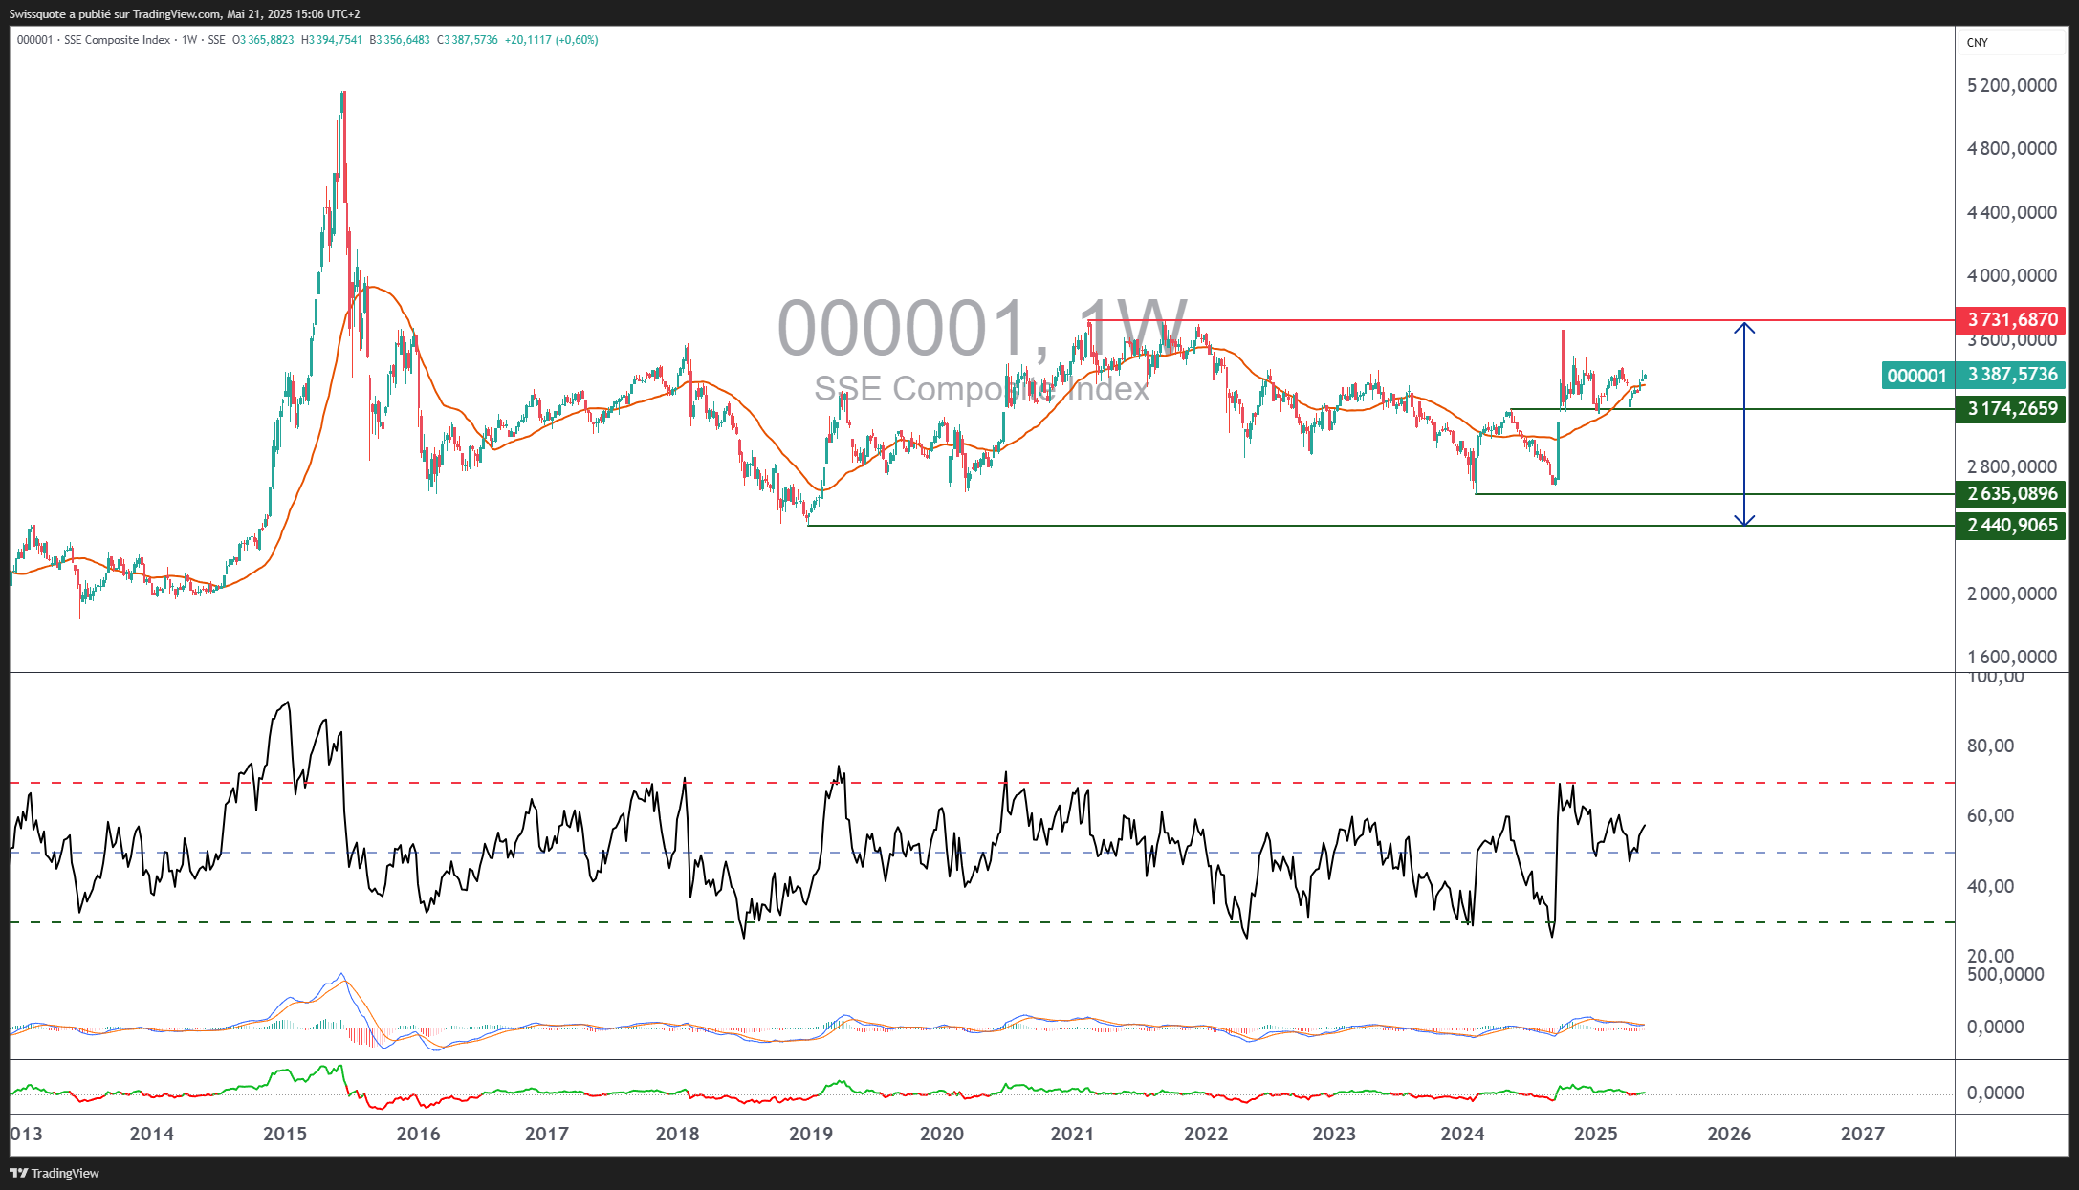
Task: Select the '000001 · SSE Composite Index' legend title
Action: pos(94,40)
